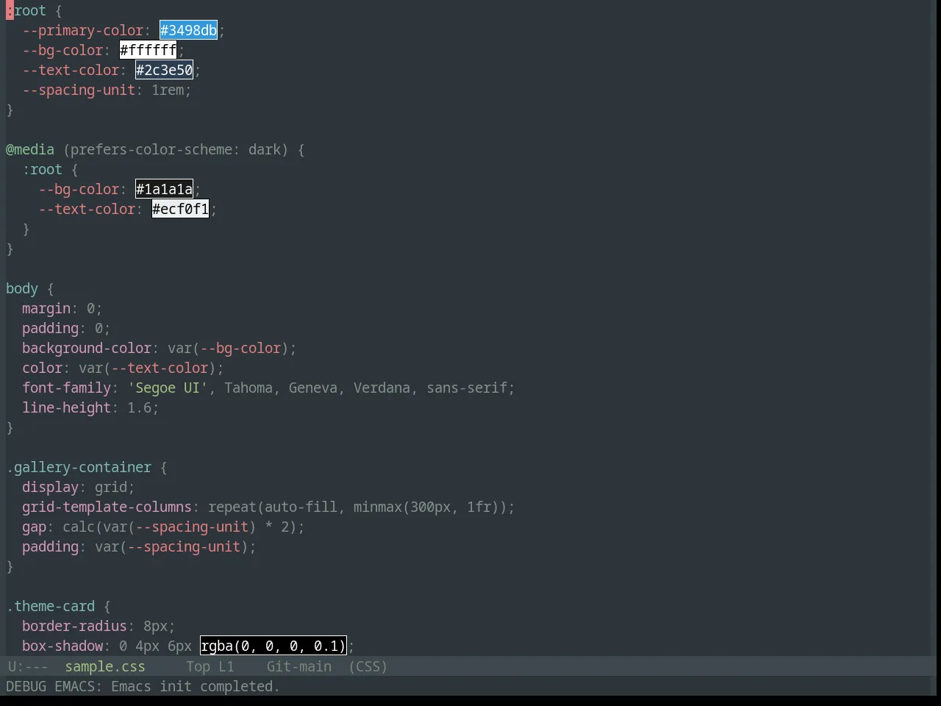Image resolution: width=941 pixels, height=706 pixels.
Task: Click sans-serif in the font list
Action: (467, 388)
